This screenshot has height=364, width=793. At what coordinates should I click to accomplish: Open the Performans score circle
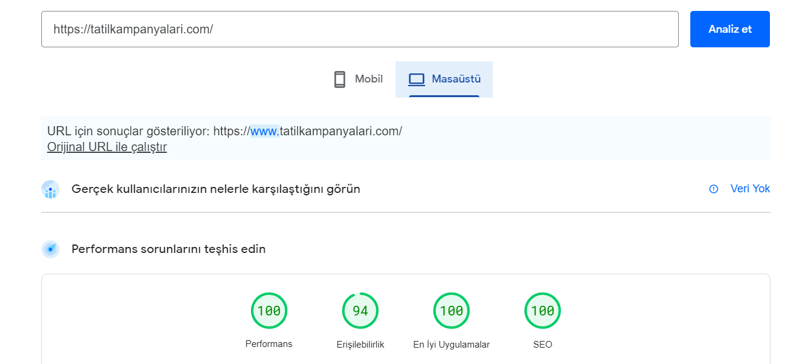coord(269,311)
